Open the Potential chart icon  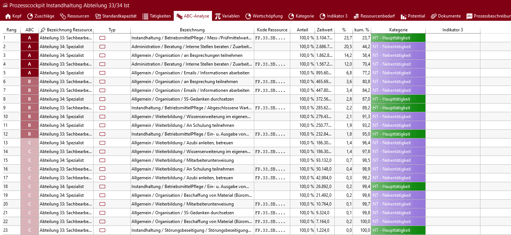point(403,16)
